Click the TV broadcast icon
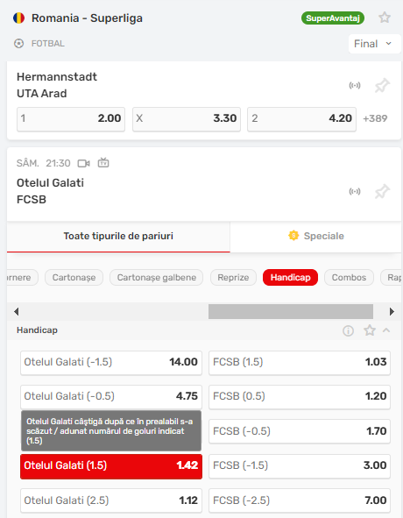 pyautogui.click(x=103, y=163)
